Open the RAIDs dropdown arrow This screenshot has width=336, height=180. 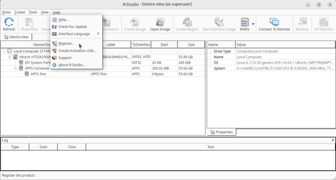pyautogui.click(x=253, y=24)
